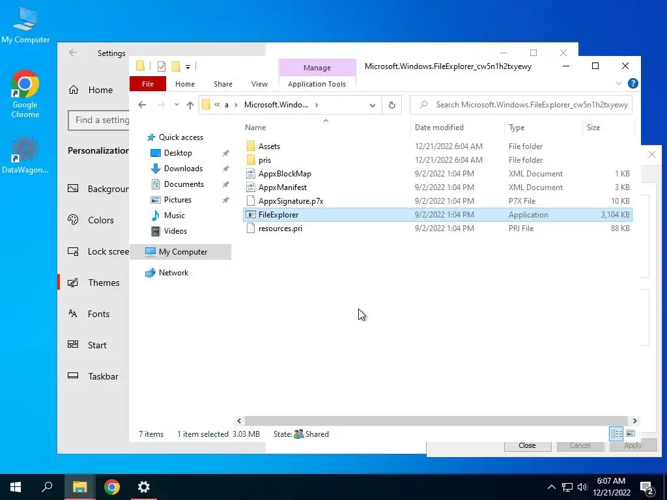
Task: Click the Properties icon in quick access toolbar
Action: (x=162, y=66)
